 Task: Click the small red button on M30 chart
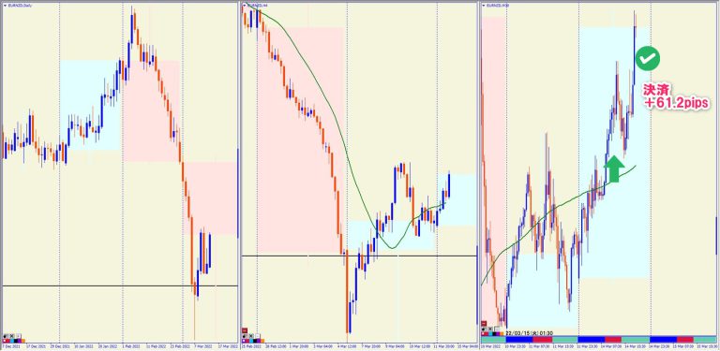click(x=484, y=324)
